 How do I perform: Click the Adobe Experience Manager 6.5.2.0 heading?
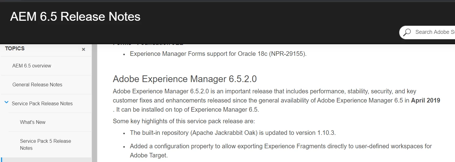click(185, 79)
